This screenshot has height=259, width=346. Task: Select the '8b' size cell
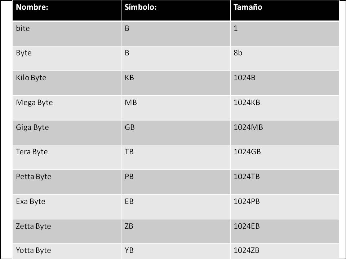coord(238,53)
